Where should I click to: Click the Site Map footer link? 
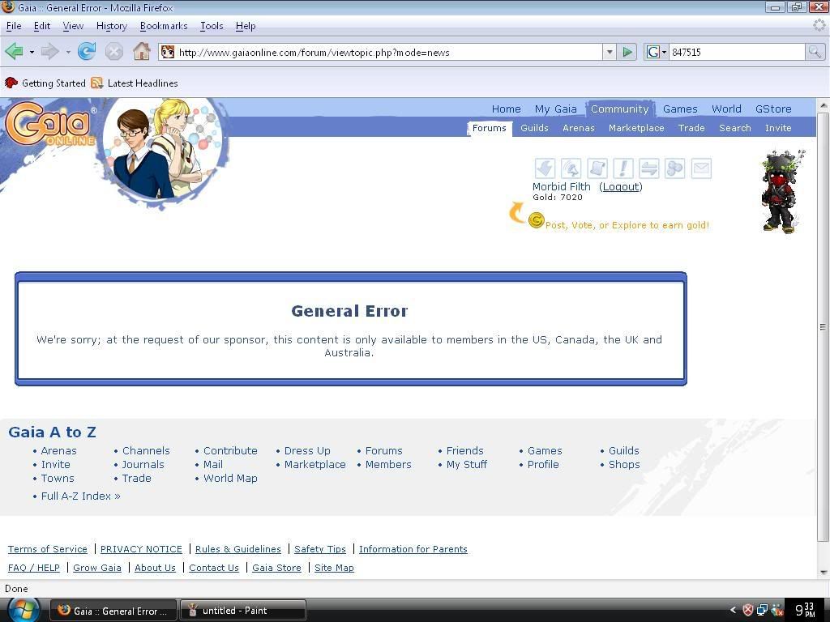(x=334, y=568)
